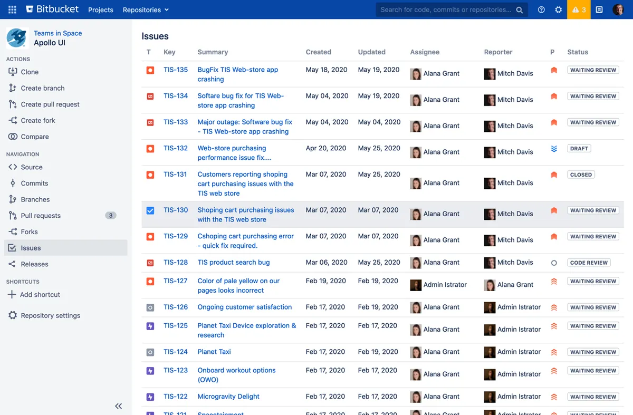Click the Teams in Space project link

pyautogui.click(x=58, y=33)
